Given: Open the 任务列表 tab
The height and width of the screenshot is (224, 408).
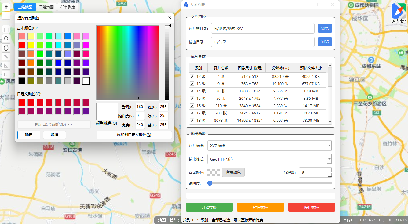Looking at the screenshot, I should pyautogui.click(x=68, y=7).
